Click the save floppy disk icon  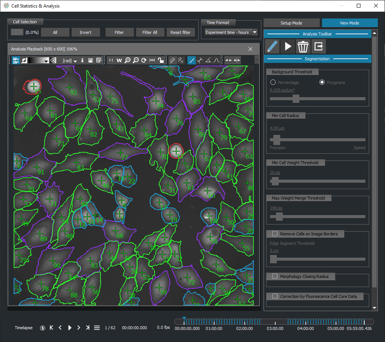pyautogui.click(x=90, y=60)
